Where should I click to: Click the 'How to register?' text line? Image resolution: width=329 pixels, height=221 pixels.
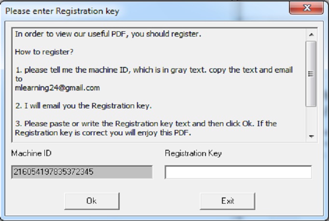(42, 52)
